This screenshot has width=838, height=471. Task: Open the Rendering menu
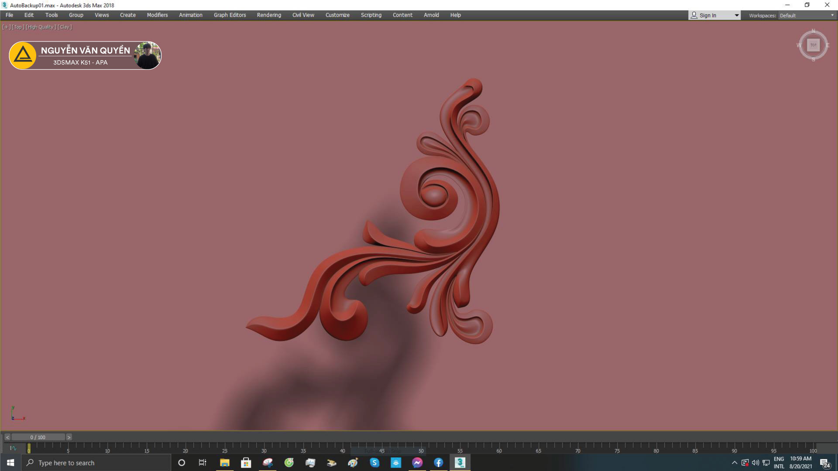point(269,15)
